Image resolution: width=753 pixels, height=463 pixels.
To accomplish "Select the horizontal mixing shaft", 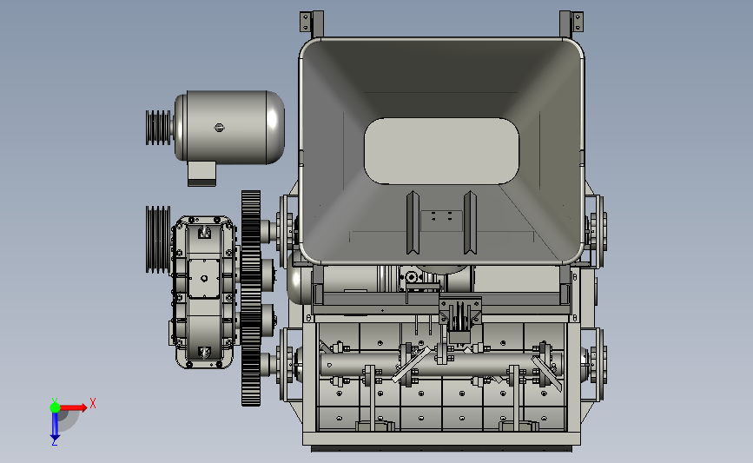I will click(x=441, y=365).
